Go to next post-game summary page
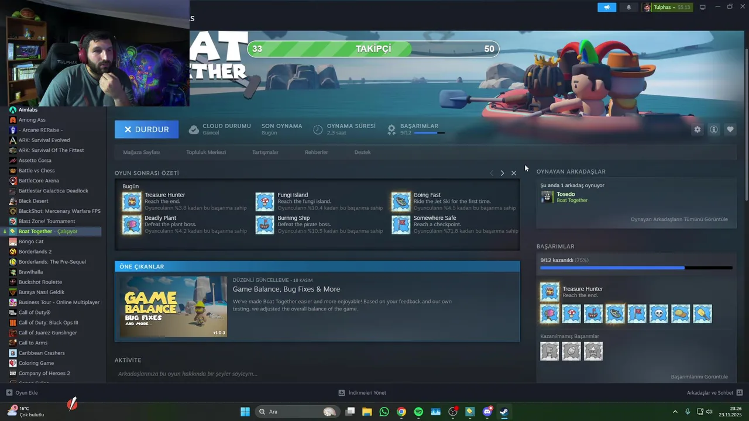 pyautogui.click(x=502, y=173)
